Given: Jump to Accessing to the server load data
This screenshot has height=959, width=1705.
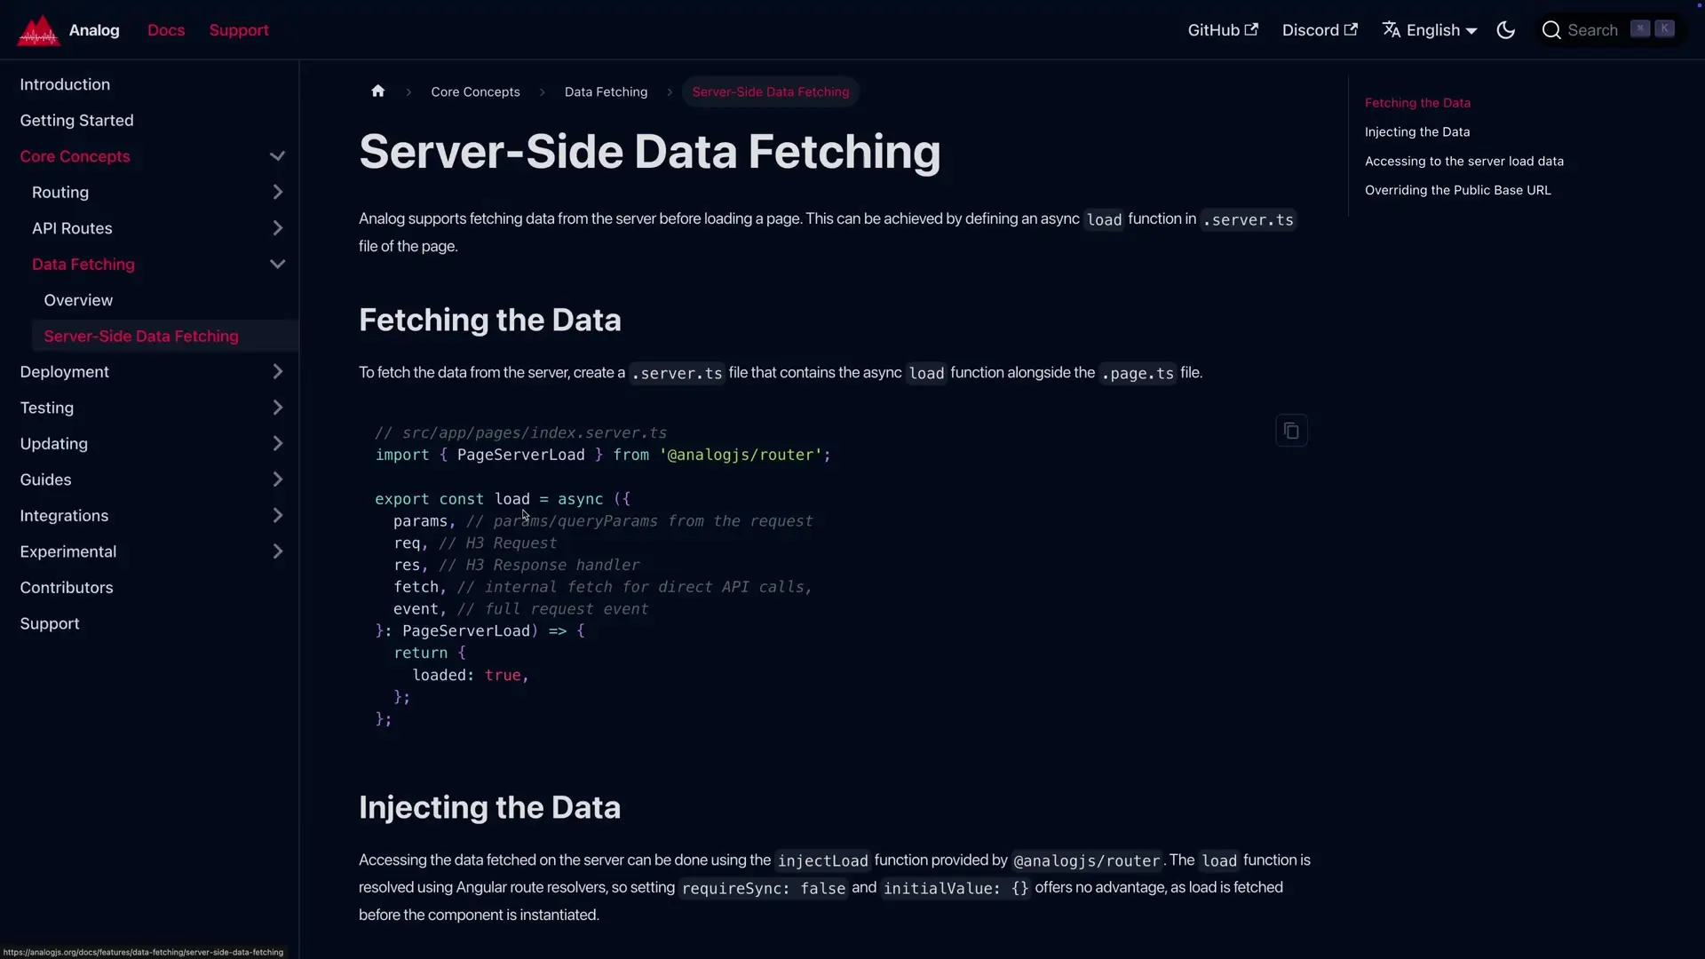Looking at the screenshot, I should tap(1463, 162).
